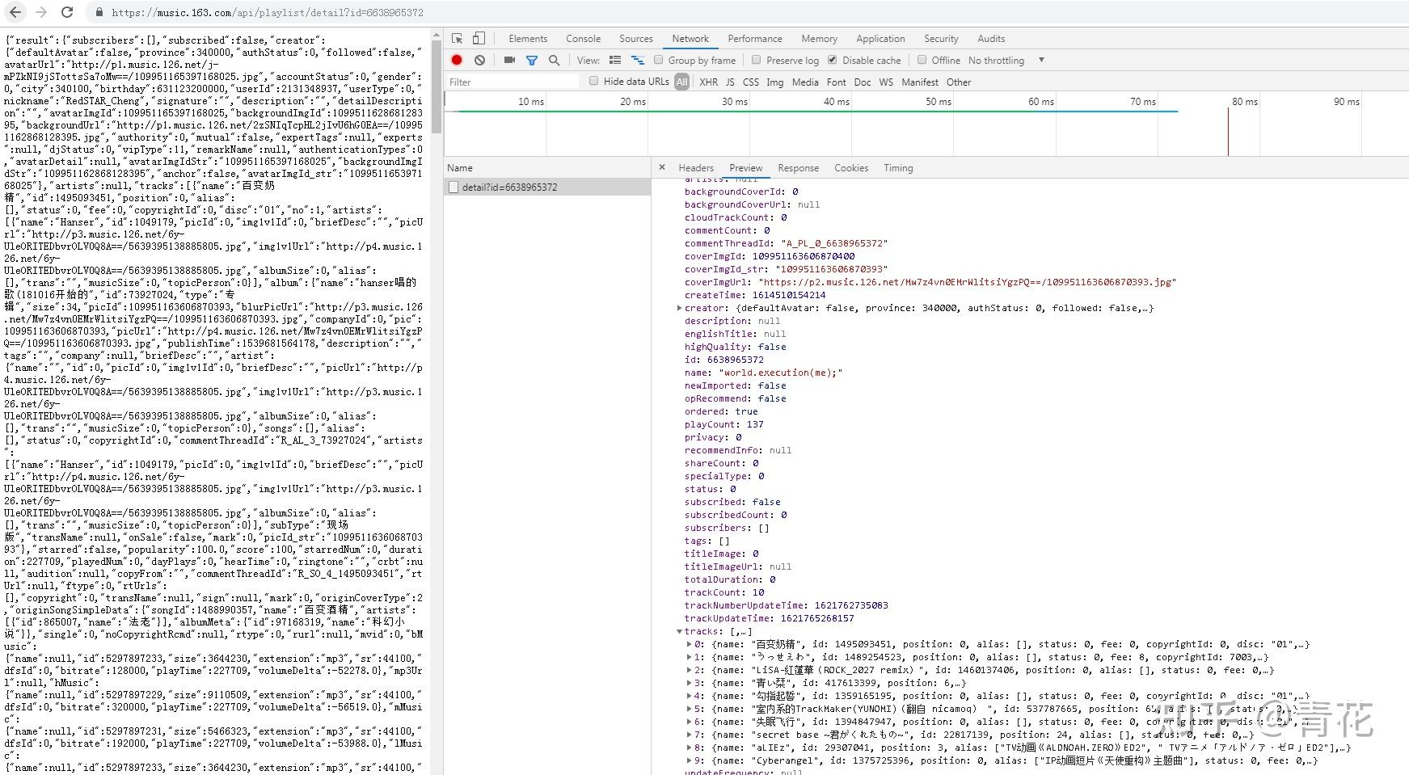Filter requests by Img type
Screen dimensions: 1409x775
click(774, 82)
